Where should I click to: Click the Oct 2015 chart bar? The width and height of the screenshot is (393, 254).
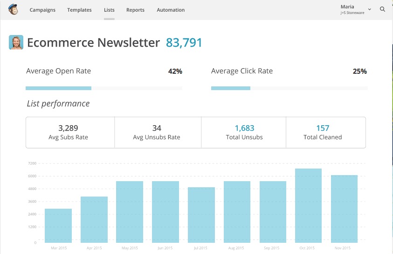point(308,205)
